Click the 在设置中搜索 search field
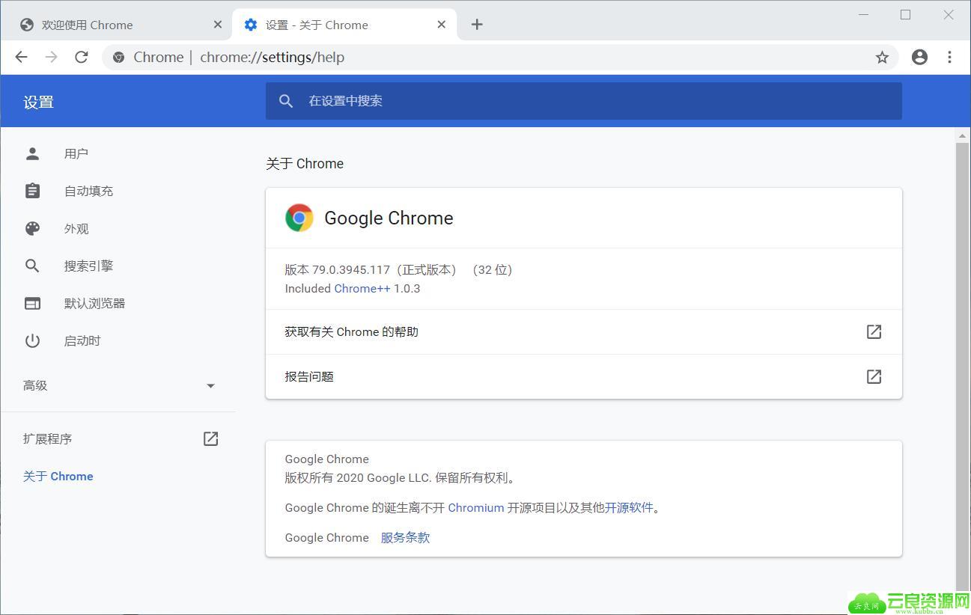971x615 pixels. pyautogui.click(x=584, y=101)
